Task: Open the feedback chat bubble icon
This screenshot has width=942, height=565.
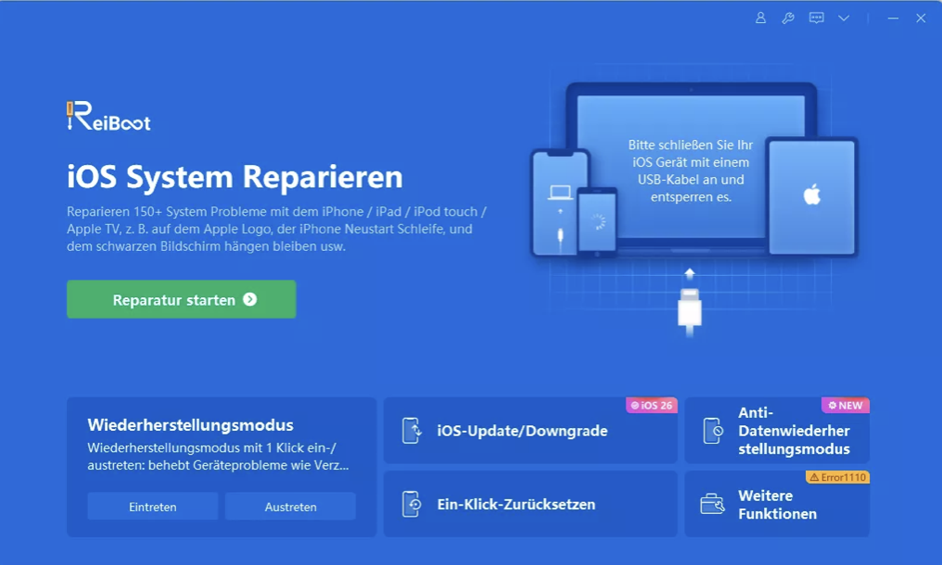Action: click(816, 18)
